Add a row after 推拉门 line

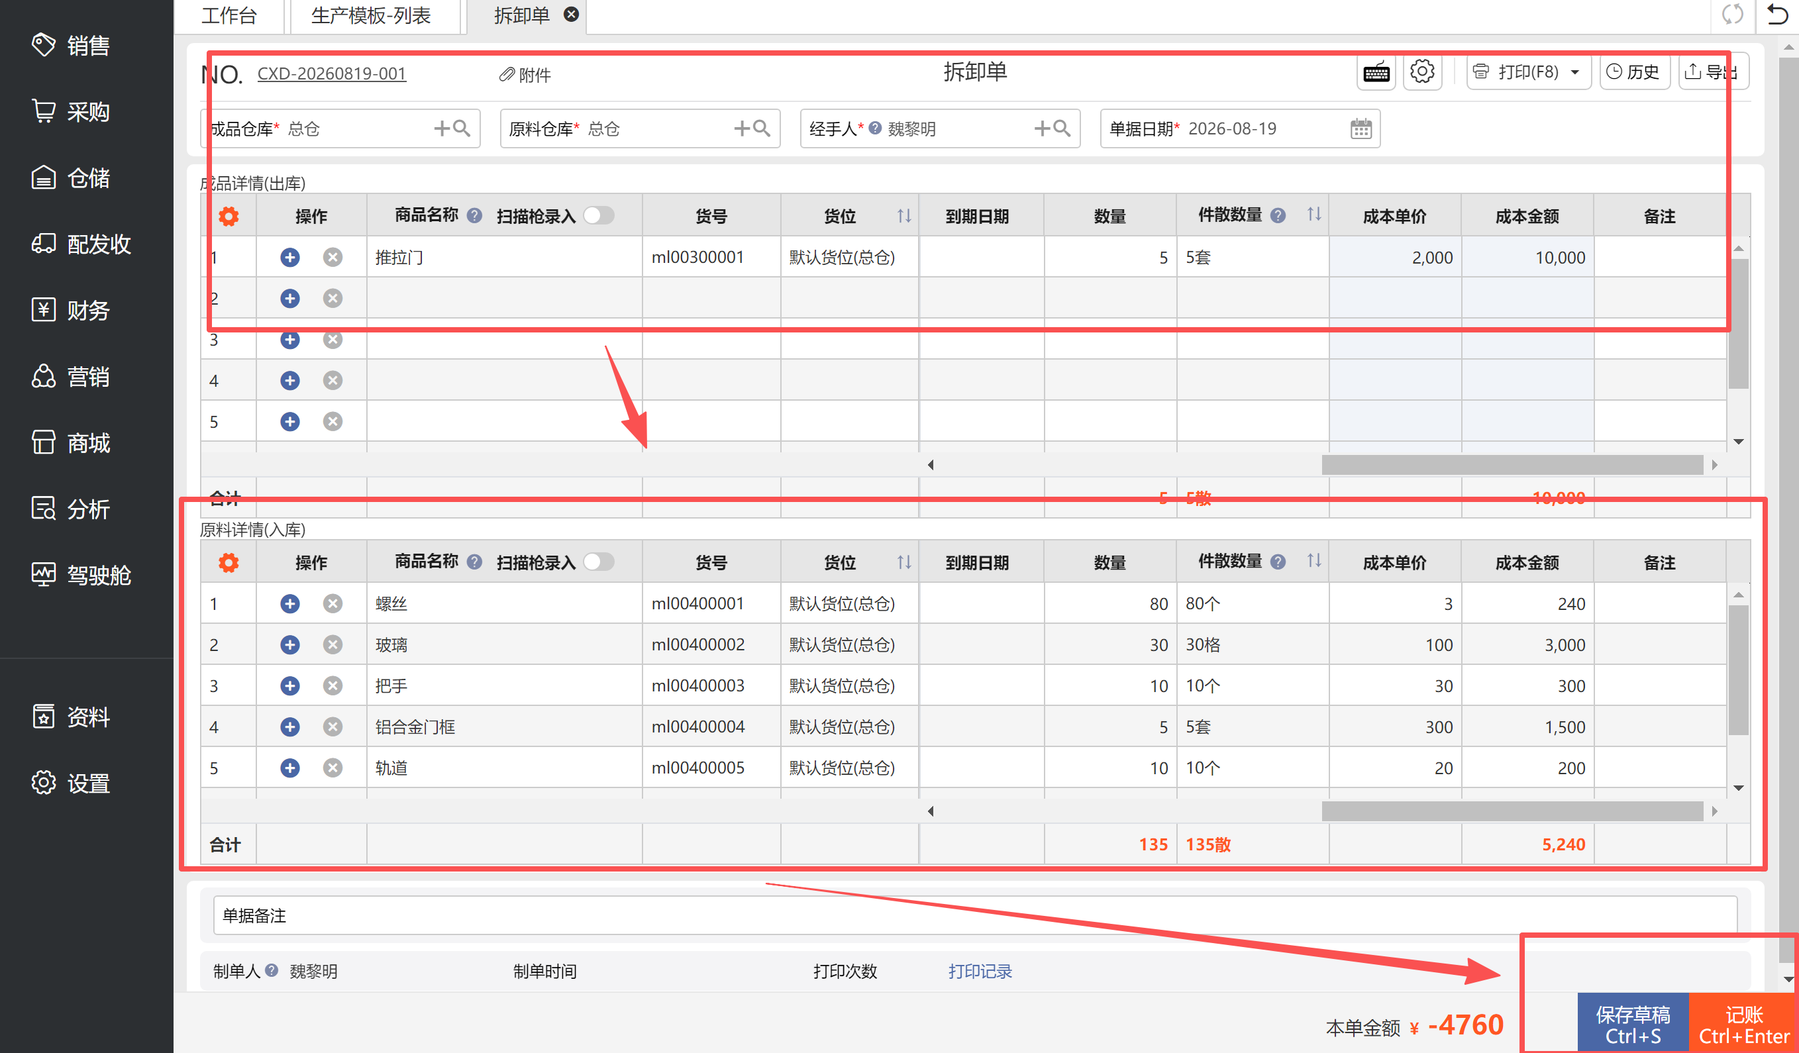[x=290, y=257]
